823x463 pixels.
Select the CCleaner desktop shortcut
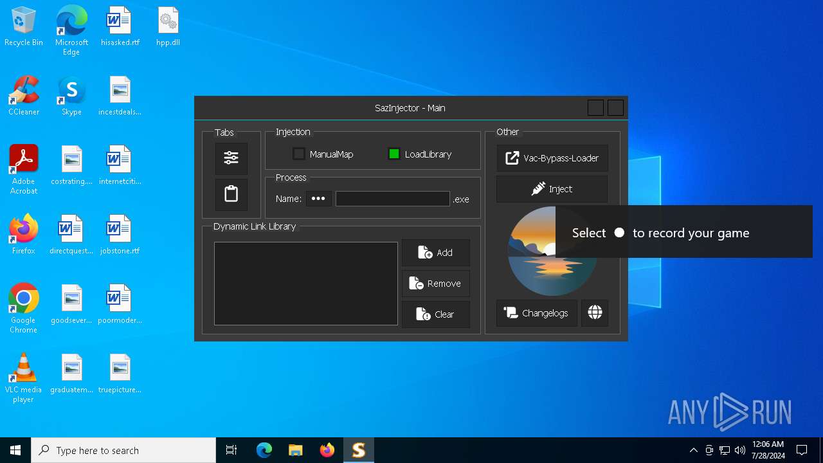[x=24, y=96]
